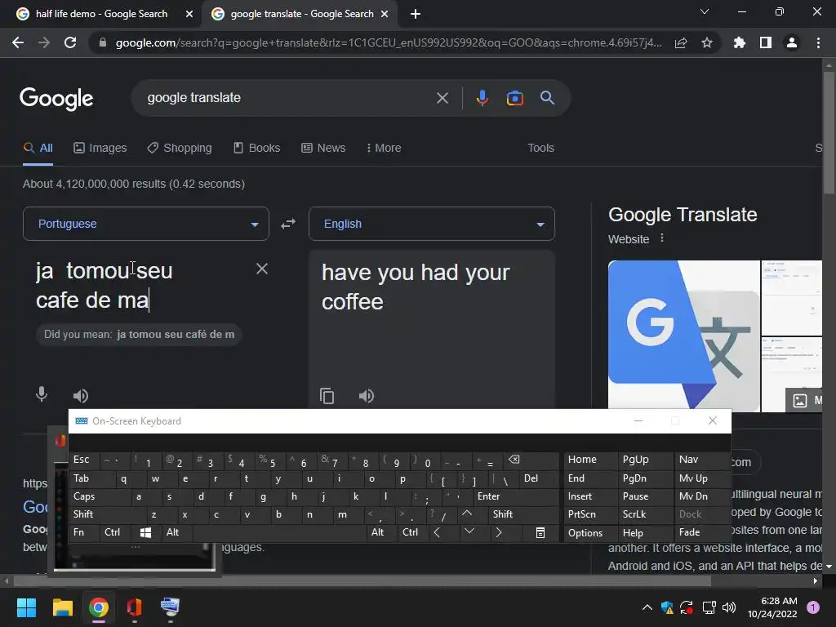The width and height of the screenshot is (836, 627).
Task: Copy the English translation
Action: (327, 396)
